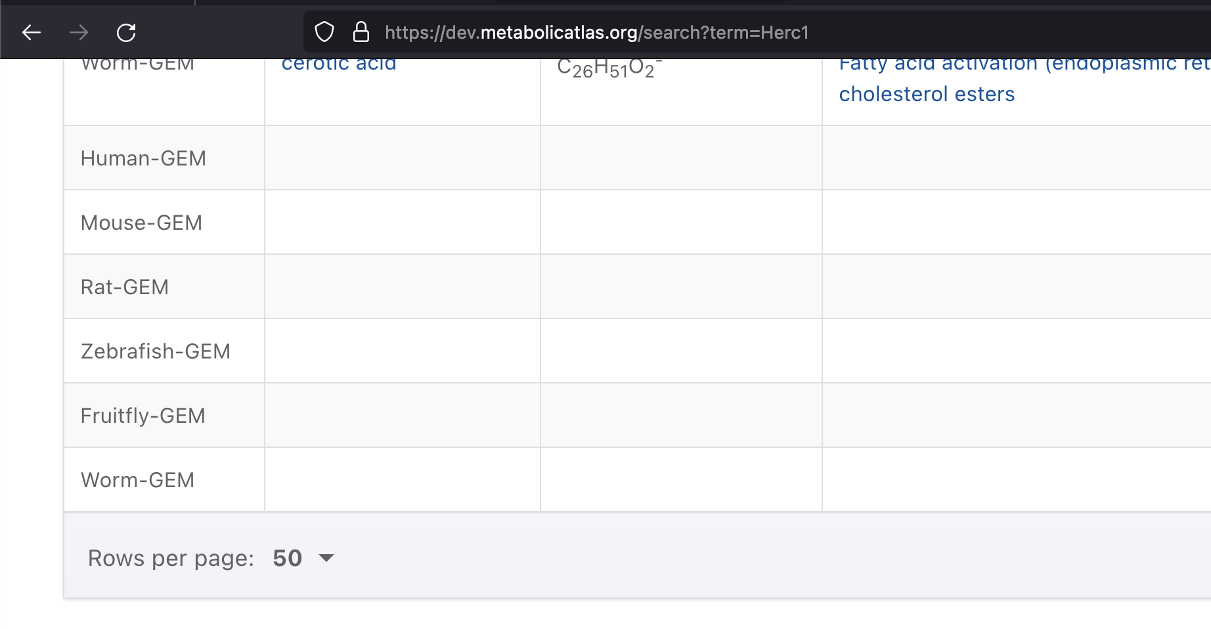Select the Mouse-GEM table row
This screenshot has width=1211, height=629.
(141, 222)
